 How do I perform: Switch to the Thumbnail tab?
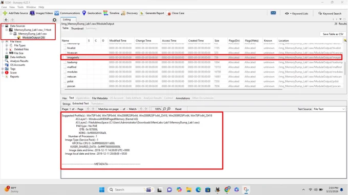coord(77,29)
